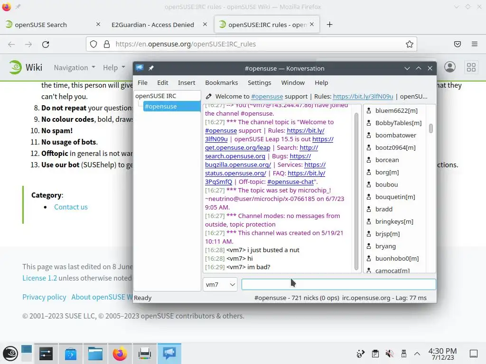486x364 pixels.
Task: Click the topic edit pencil icon in Konversation
Action: pyautogui.click(x=209, y=97)
